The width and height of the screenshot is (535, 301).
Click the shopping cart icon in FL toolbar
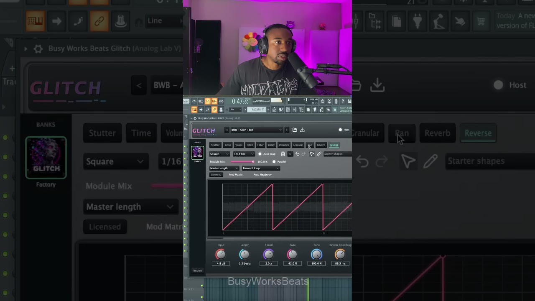[x=335, y=110]
